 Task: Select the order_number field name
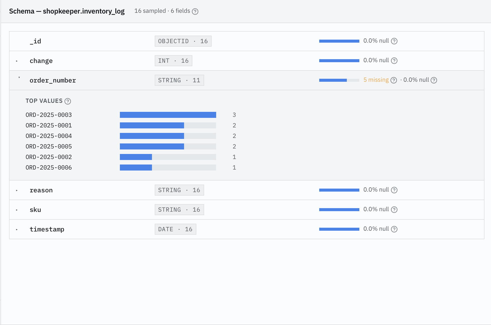(x=53, y=80)
